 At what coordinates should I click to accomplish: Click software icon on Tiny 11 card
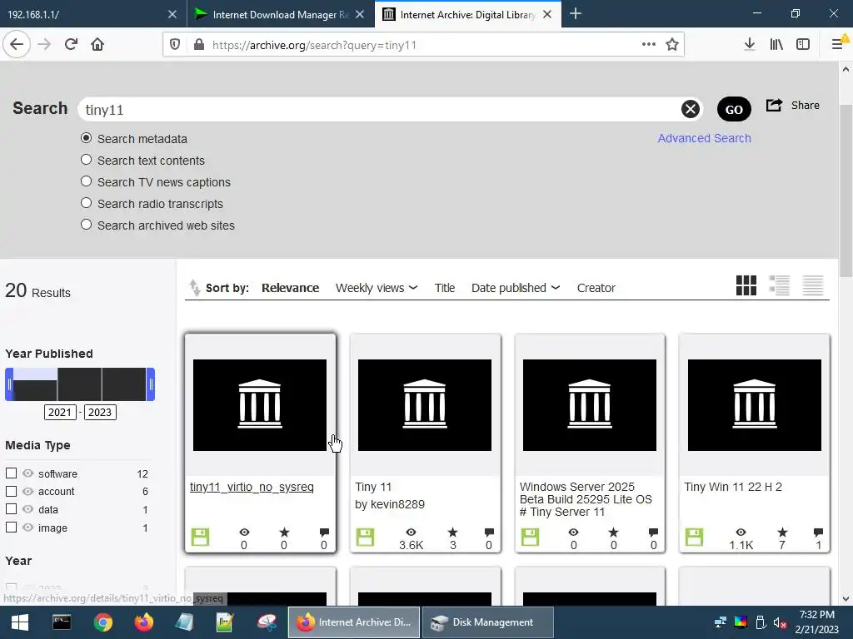(x=365, y=537)
